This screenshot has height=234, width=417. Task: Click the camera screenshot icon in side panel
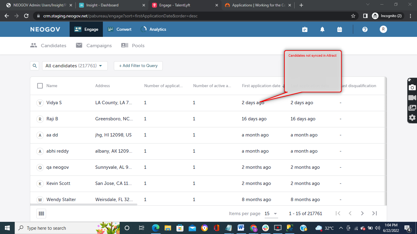click(x=412, y=87)
